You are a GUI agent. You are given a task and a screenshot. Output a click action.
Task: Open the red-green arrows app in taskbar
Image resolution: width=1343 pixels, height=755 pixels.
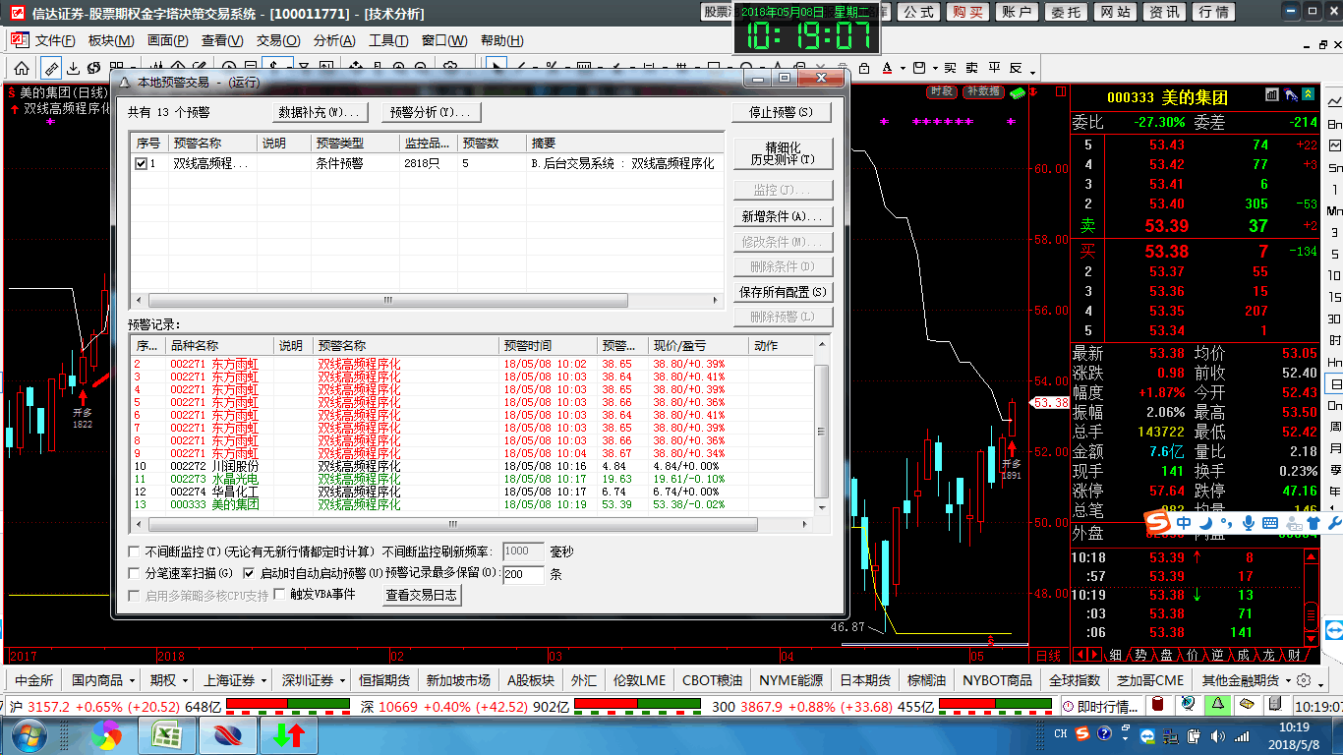pyautogui.click(x=288, y=735)
